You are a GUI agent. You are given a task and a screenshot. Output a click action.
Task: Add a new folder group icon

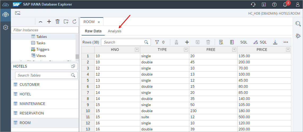click(66, 21)
